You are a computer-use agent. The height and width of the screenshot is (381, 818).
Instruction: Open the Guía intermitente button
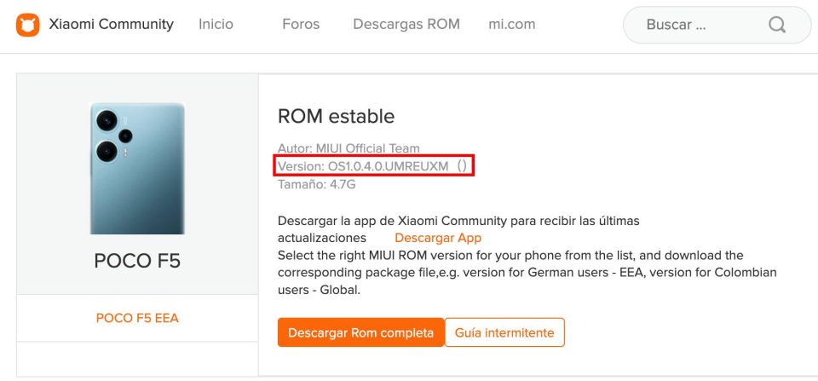[x=504, y=332]
